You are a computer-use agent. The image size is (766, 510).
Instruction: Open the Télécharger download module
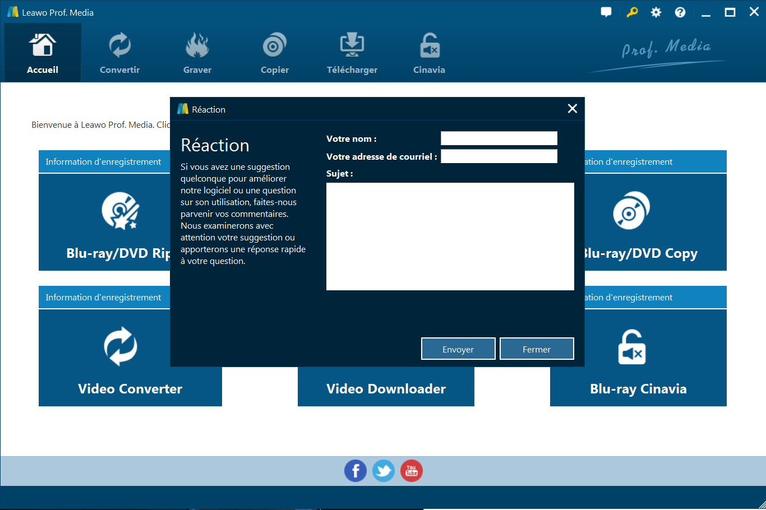point(352,53)
